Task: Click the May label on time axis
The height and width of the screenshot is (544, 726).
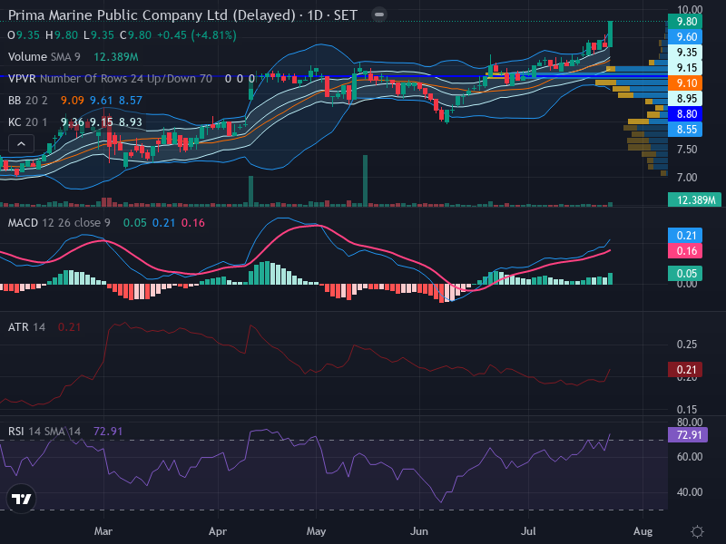Action: pyautogui.click(x=316, y=531)
